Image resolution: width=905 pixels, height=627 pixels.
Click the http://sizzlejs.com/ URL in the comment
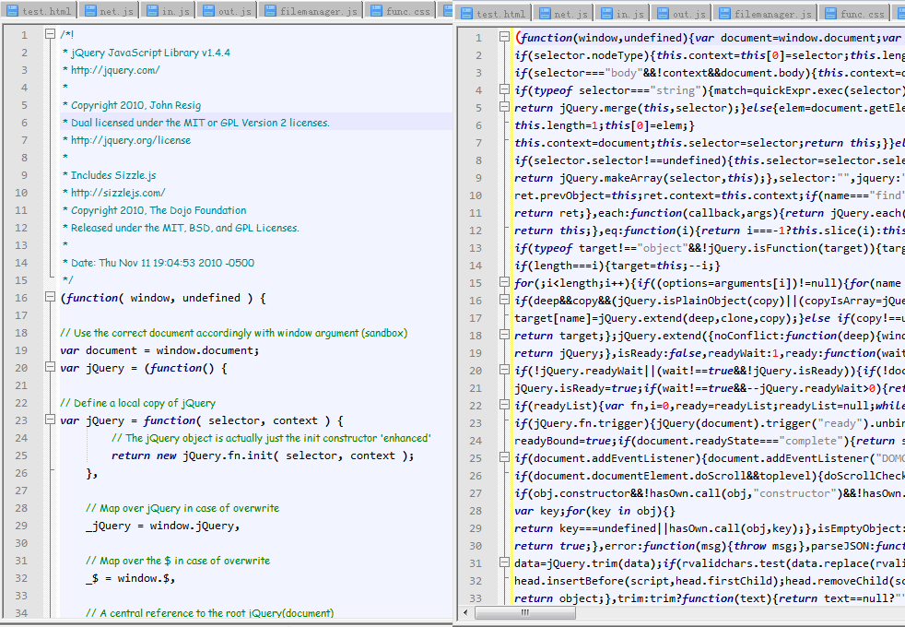point(117,193)
